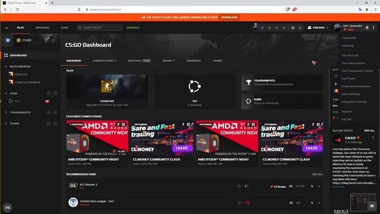Click the user profile avatar at the top right

[x=337, y=28]
